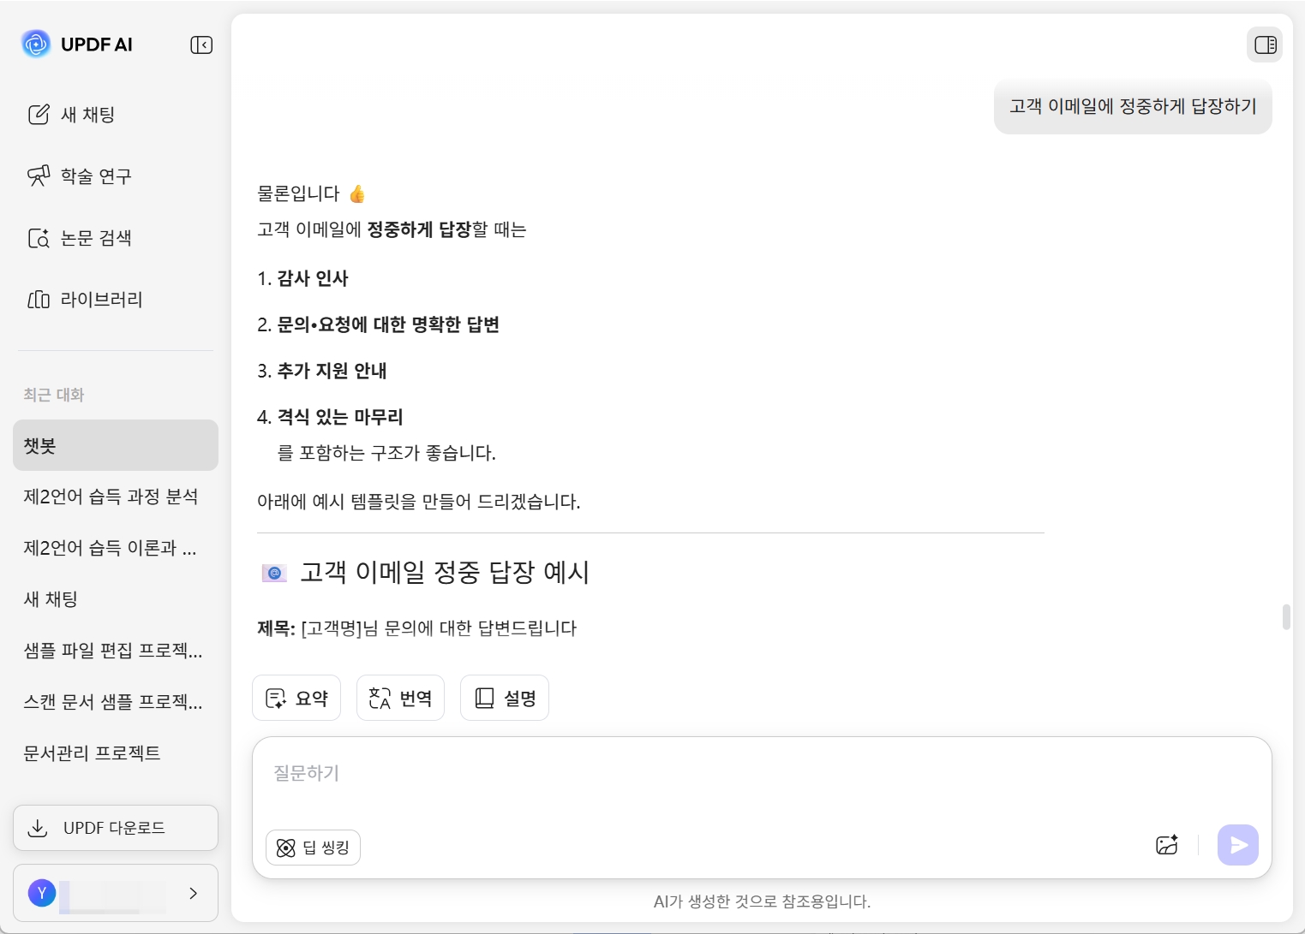Image resolution: width=1305 pixels, height=934 pixels.
Task: Click the 설명 quick action button
Action: 505,699
